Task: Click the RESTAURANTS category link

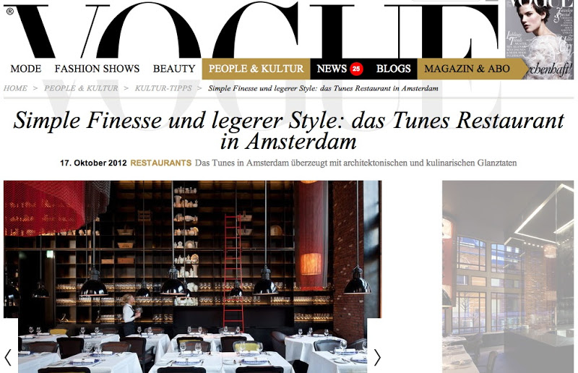Action: click(x=160, y=163)
